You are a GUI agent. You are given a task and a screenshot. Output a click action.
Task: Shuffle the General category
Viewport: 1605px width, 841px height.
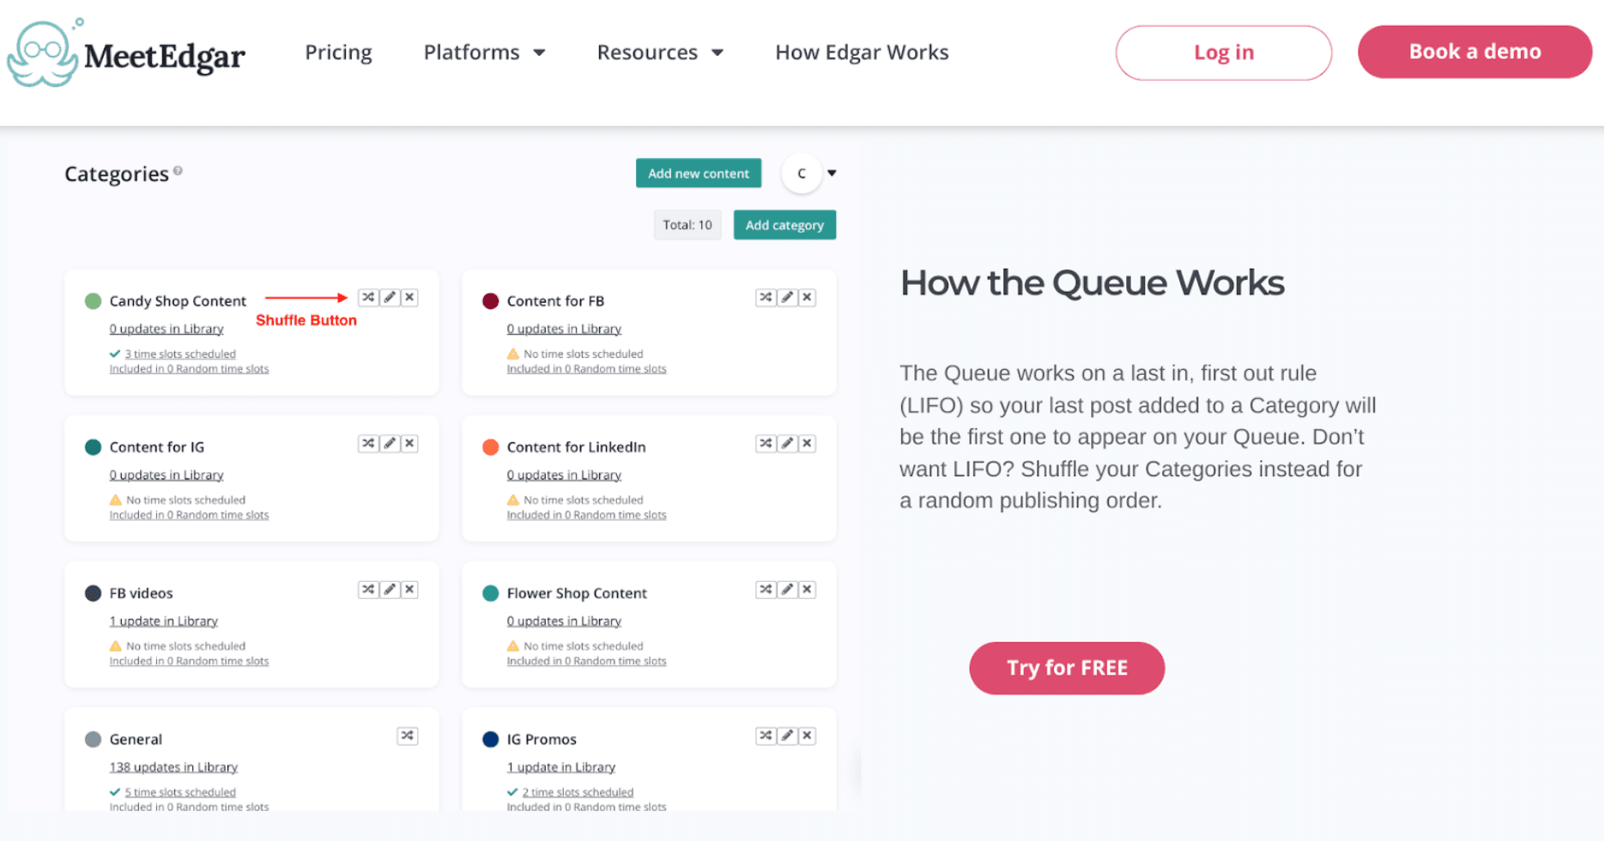[407, 735]
